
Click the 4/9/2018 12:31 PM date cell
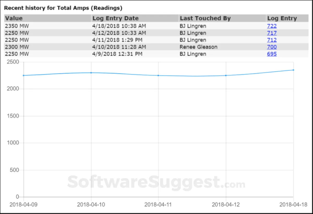tap(117, 54)
